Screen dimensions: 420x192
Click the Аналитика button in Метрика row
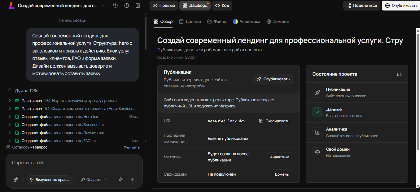click(280, 157)
